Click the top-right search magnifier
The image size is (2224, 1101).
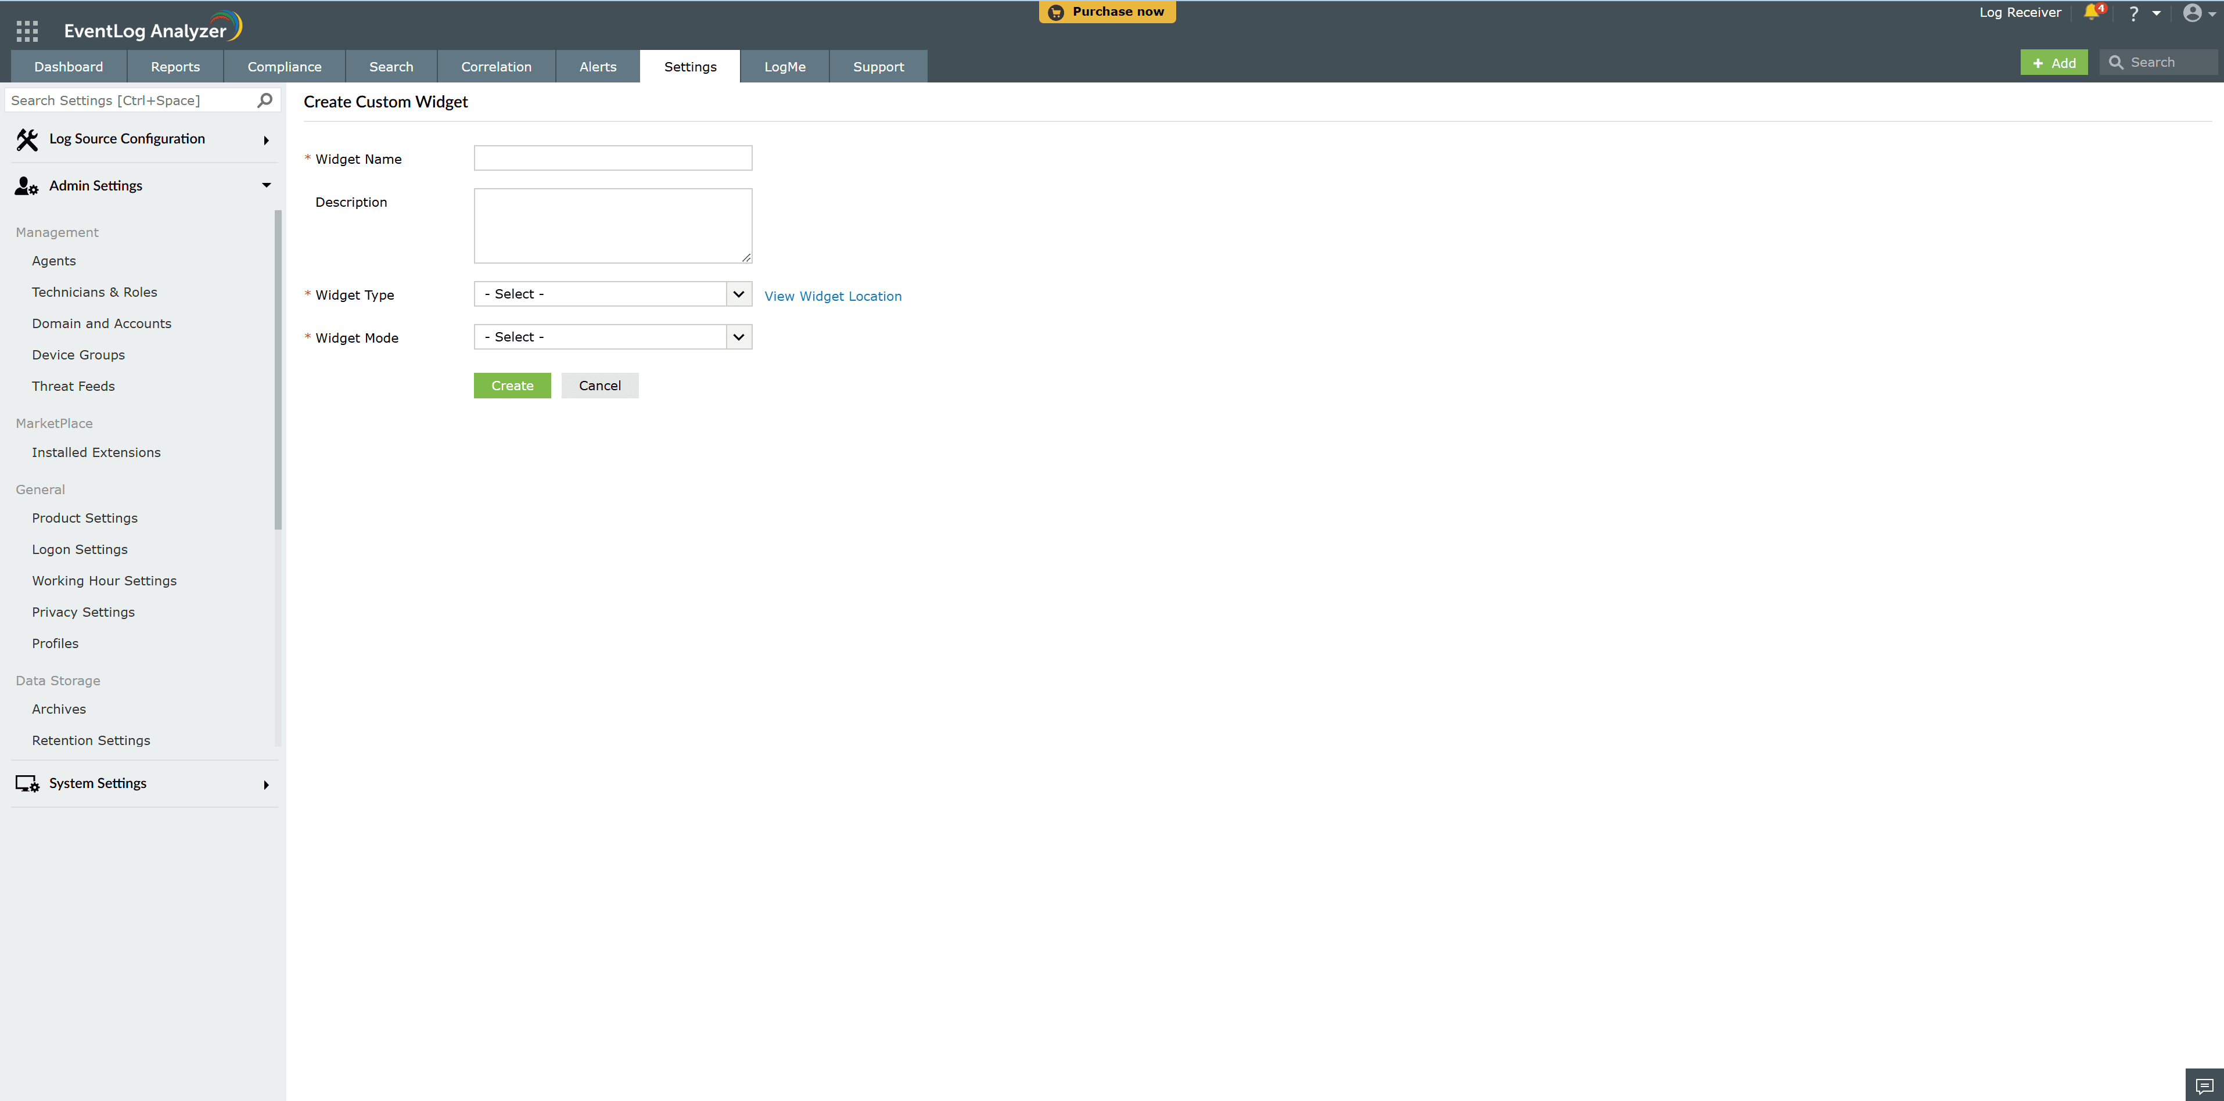2117,62
